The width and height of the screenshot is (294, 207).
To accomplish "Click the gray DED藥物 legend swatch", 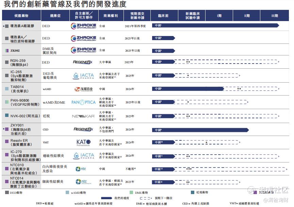I will click(x=7, y=192).
